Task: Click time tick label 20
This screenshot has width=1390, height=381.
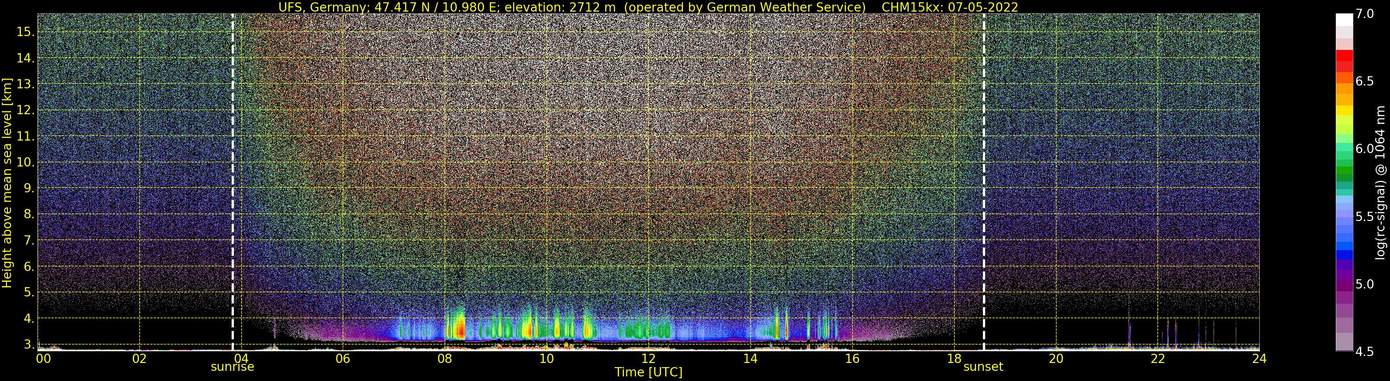Action: (x=1056, y=359)
